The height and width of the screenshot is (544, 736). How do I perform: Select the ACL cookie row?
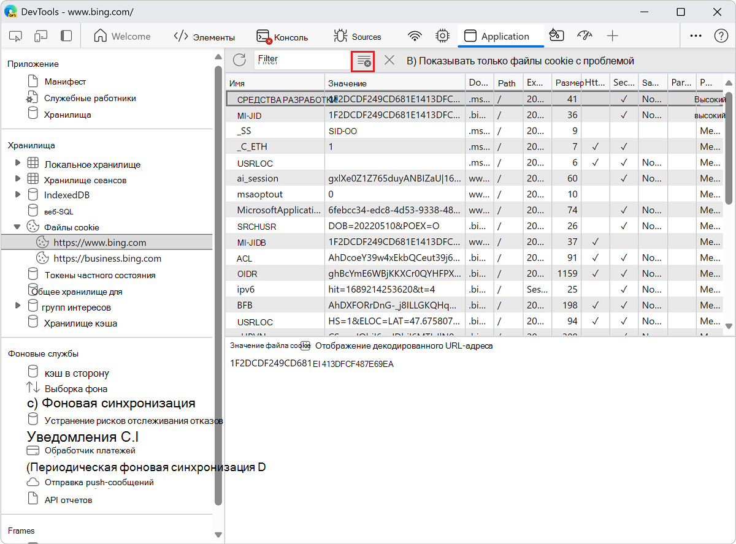coord(475,258)
